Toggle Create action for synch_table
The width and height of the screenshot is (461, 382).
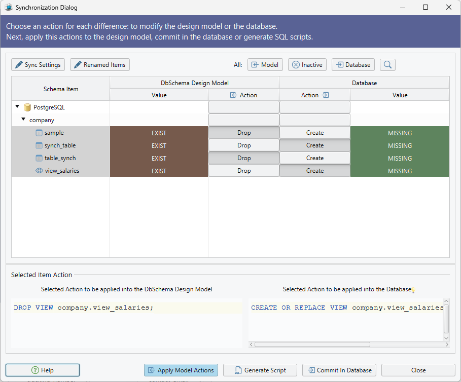click(315, 145)
